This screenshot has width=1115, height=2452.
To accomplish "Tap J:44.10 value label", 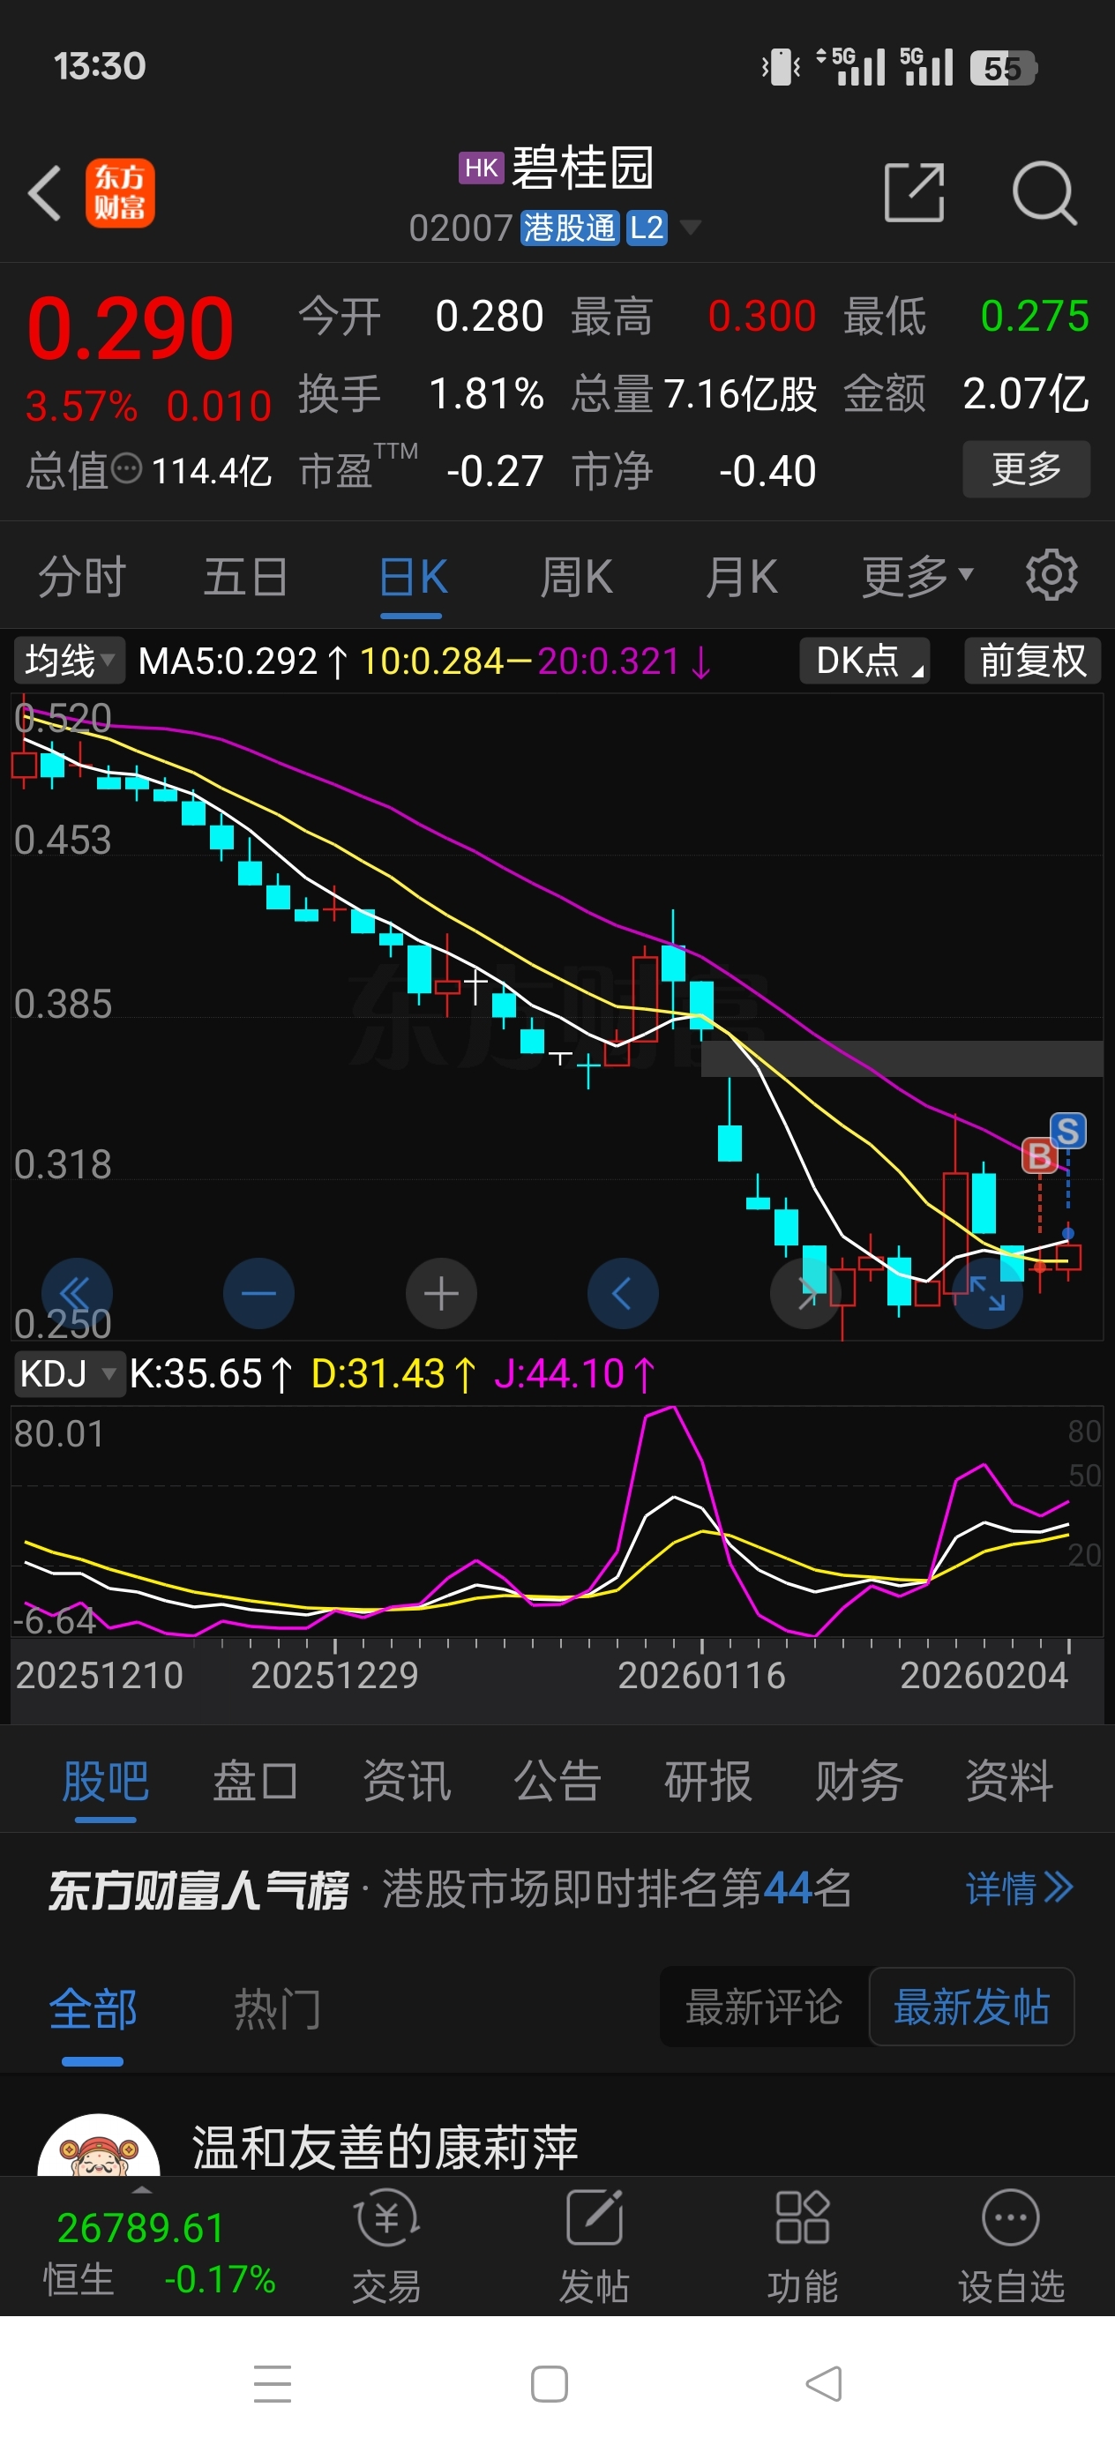I will coord(560,1373).
